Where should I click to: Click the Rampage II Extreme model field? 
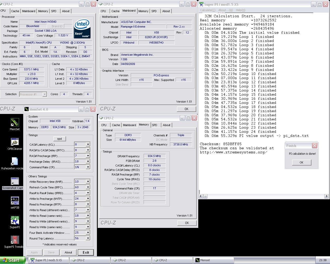[143, 27]
